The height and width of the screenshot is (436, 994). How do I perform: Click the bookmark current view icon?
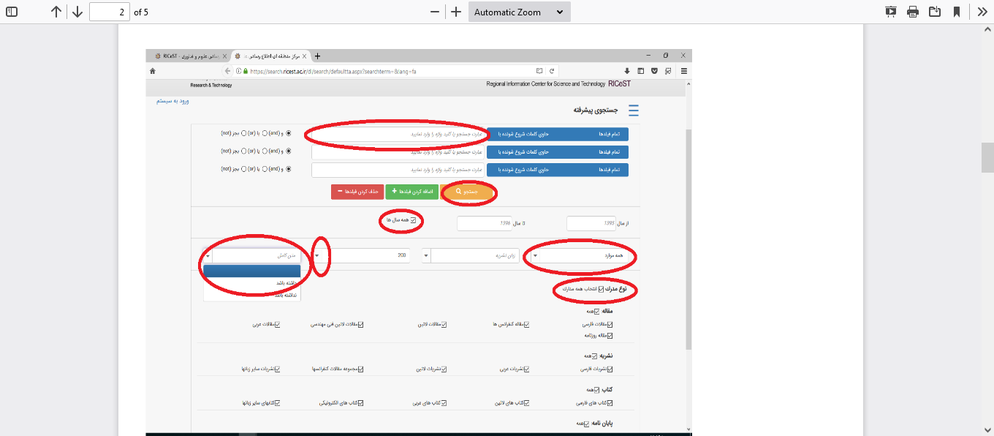click(x=956, y=12)
